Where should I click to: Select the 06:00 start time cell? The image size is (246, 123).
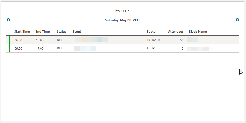[18, 40]
